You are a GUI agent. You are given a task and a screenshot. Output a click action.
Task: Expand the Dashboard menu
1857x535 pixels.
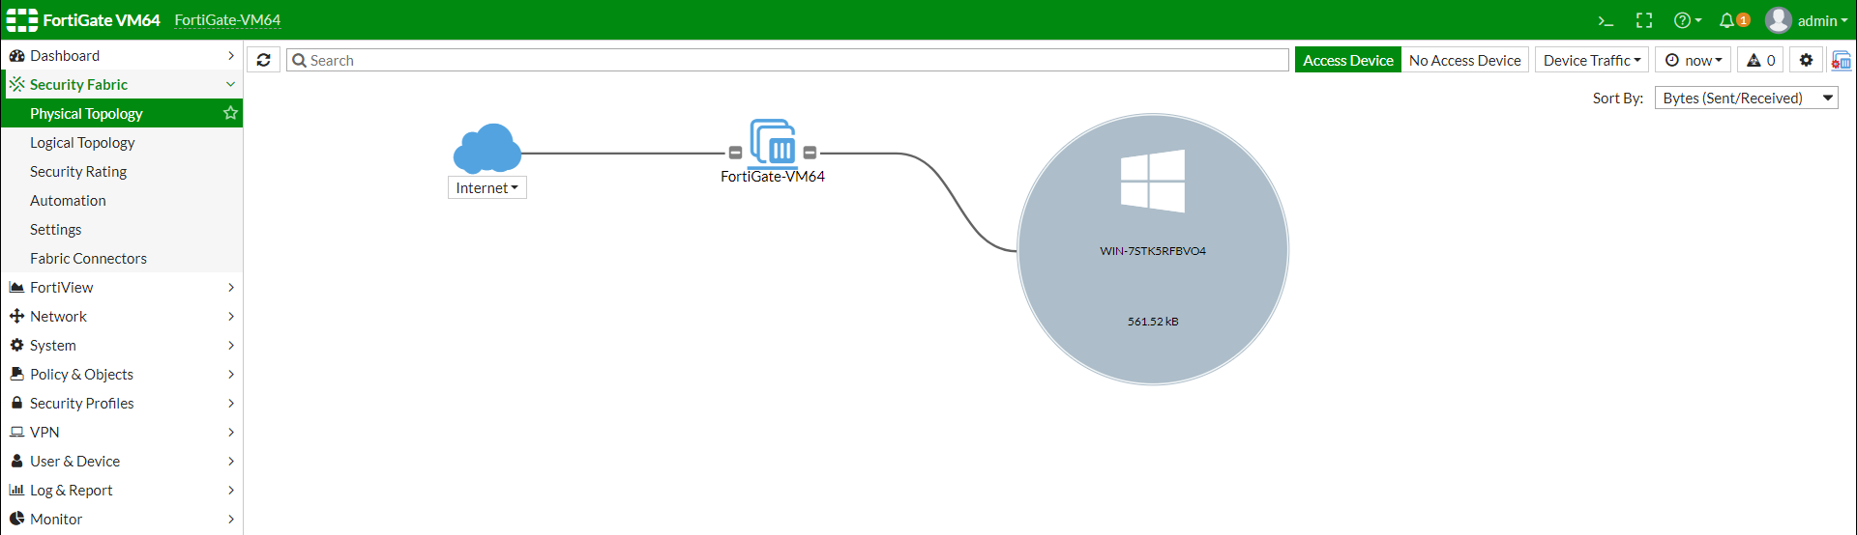click(122, 55)
